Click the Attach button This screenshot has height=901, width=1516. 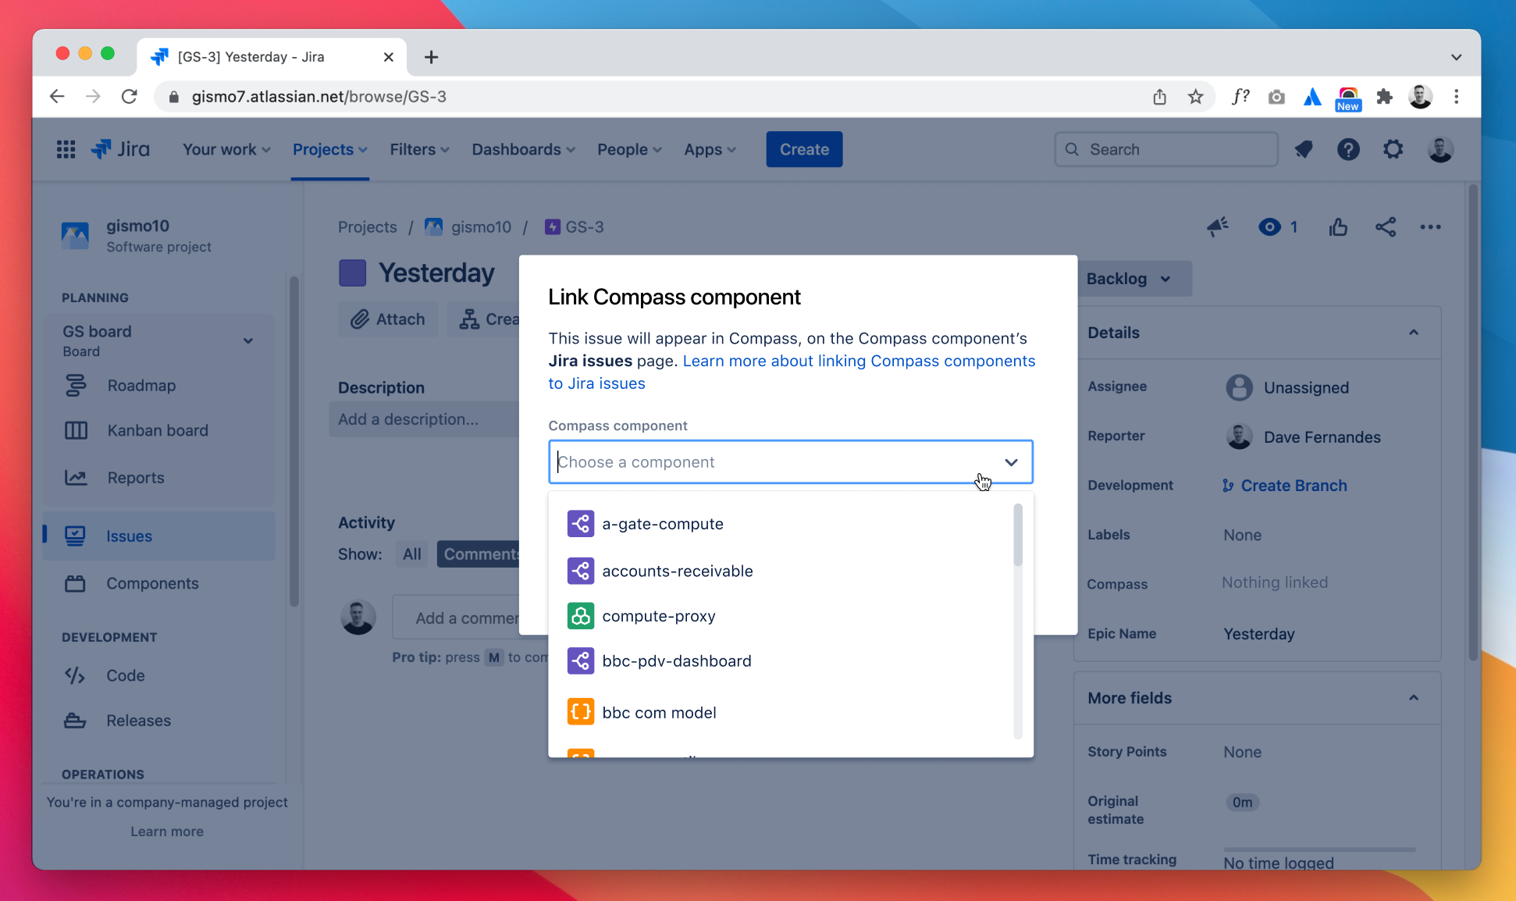388,319
